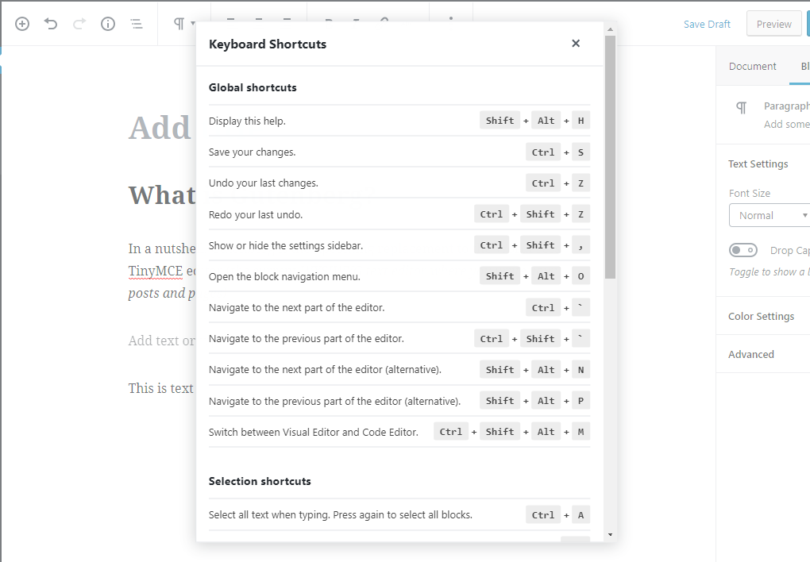Toggle the Drop Cap switch
810x562 pixels.
(742, 250)
